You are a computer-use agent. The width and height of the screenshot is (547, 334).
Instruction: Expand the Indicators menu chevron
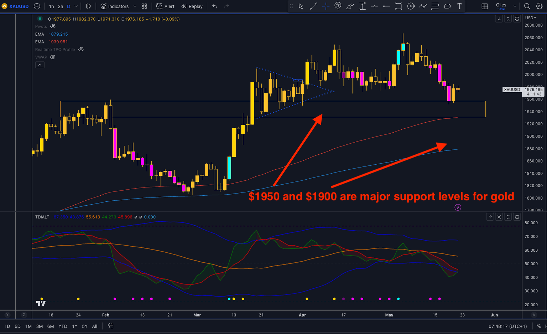click(x=135, y=6)
